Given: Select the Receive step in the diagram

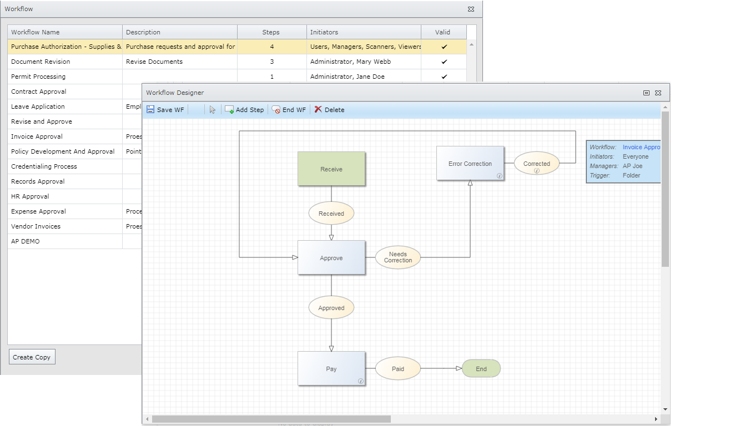Looking at the screenshot, I should (x=331, y=169).
